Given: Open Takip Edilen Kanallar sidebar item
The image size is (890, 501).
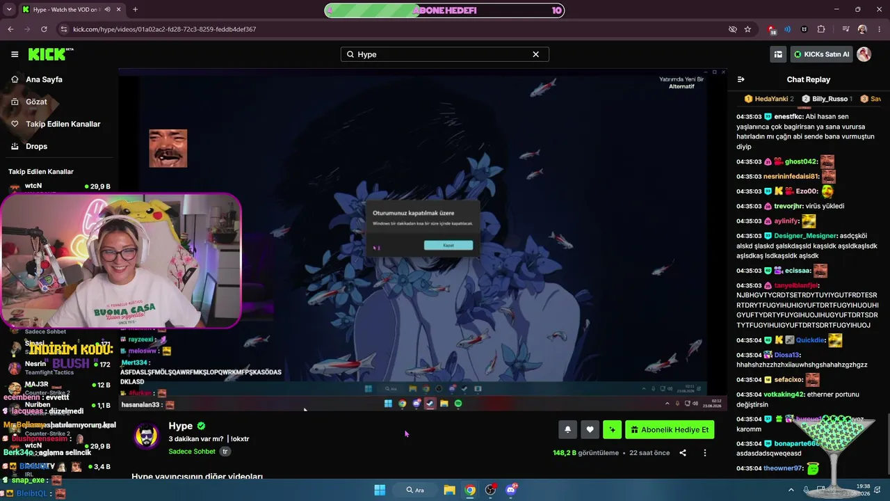Looking at the screenshot, I should pos(63,124).
